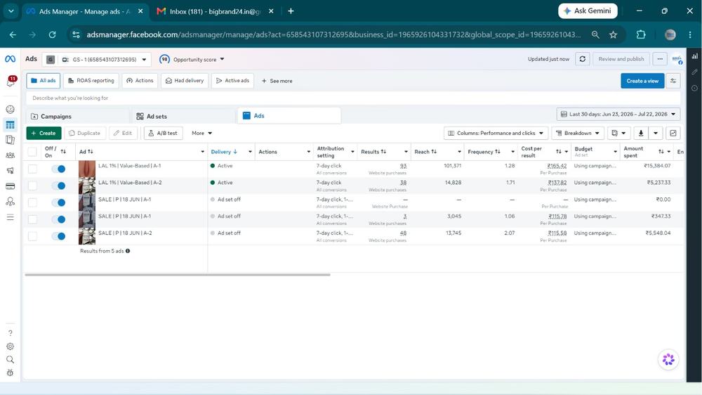Open the edit pencil in the right rail

tap(694, 72)
